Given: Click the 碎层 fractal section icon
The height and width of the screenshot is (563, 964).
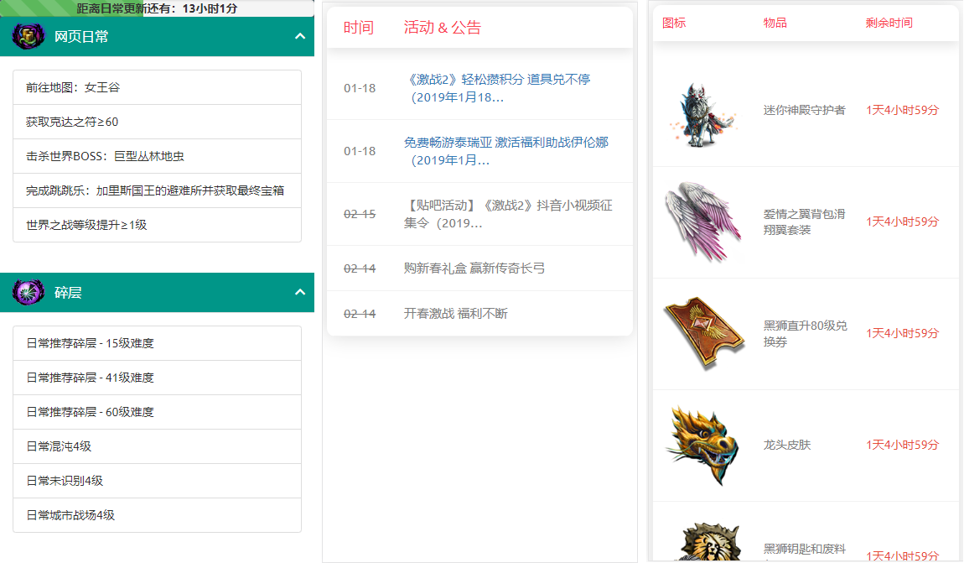Looking at the screenshot, I should click(29, 292).
